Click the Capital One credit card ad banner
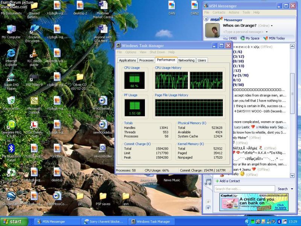This screenshot has width=301, height=226. coord(254,202)
